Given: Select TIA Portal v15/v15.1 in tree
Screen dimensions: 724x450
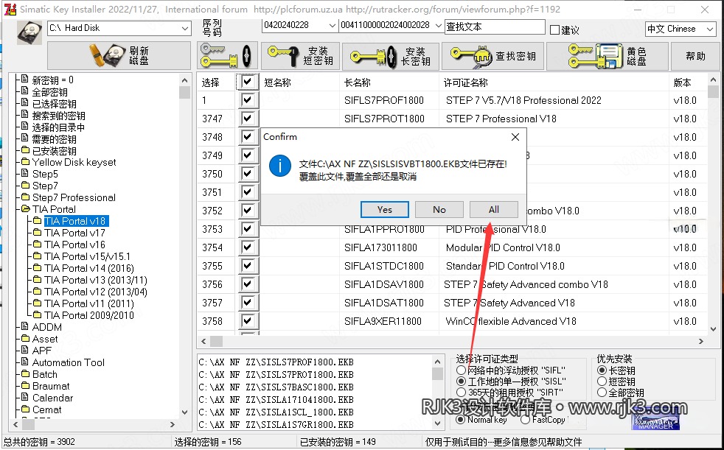Looking at the screenshot, I should pos(88,256).
